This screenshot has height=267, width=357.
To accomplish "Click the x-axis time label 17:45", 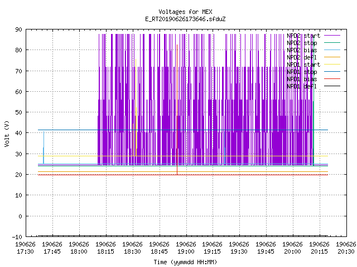I will 52,251.
